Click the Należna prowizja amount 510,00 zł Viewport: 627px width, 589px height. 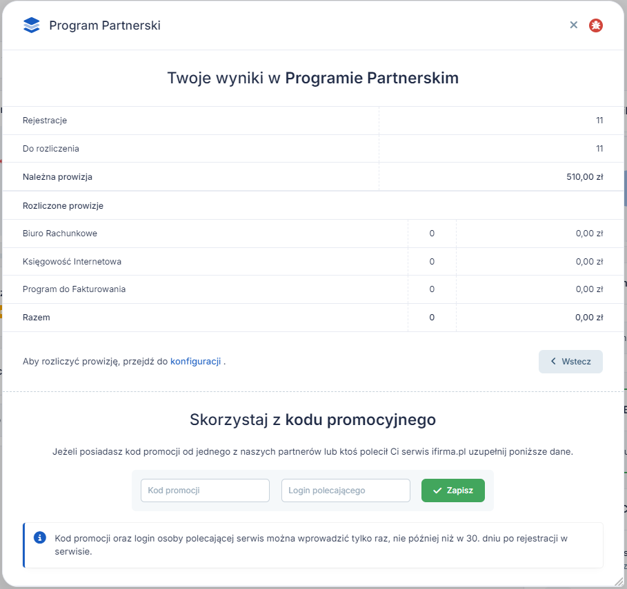click(x=585, y=177)
